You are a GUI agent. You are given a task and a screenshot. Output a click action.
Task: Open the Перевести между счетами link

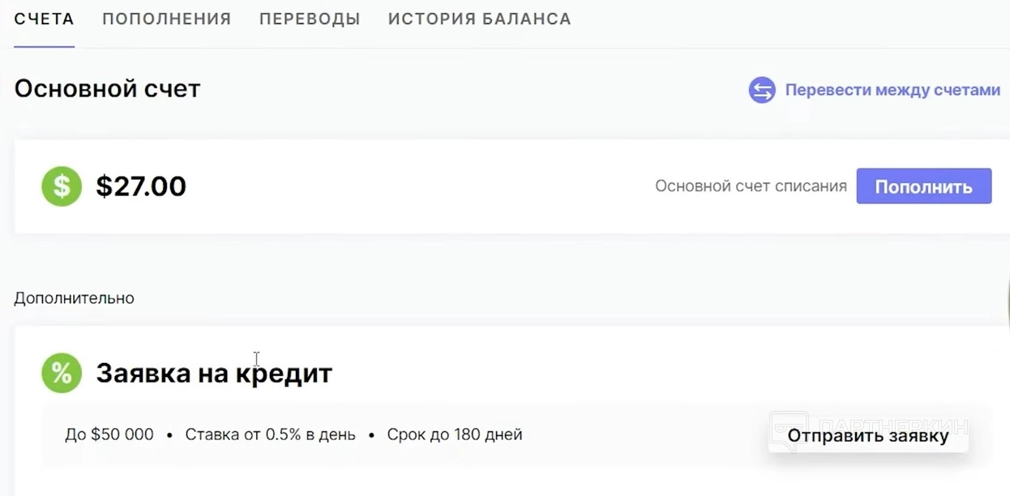[892, 90]
